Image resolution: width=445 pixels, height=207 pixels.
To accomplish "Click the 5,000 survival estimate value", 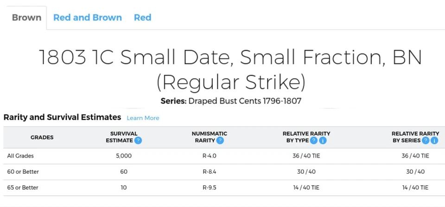I will click(x=124, y=156).
